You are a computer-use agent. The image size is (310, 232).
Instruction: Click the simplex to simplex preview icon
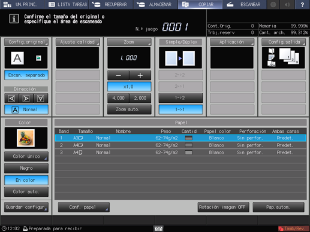click(180, 58)
